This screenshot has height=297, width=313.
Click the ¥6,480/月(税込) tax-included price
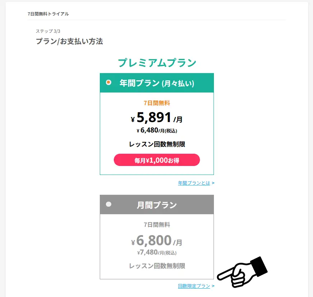click(x=157, y=130)
